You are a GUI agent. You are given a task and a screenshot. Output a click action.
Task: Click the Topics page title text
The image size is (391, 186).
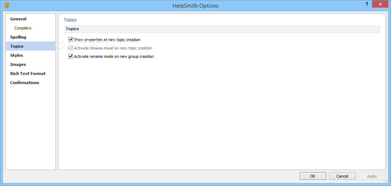[70, 20]
